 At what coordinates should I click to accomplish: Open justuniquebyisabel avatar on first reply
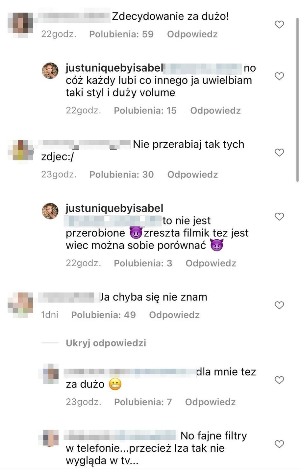point(50,71)
